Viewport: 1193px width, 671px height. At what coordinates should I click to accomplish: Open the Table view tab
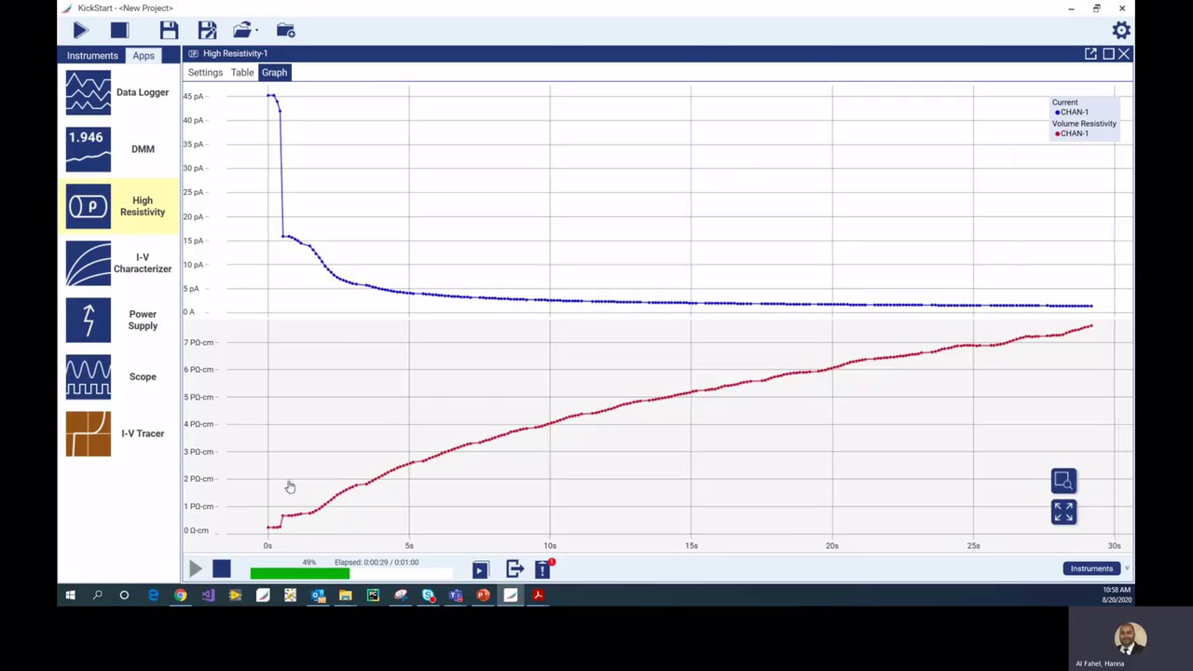click(241, 72)
